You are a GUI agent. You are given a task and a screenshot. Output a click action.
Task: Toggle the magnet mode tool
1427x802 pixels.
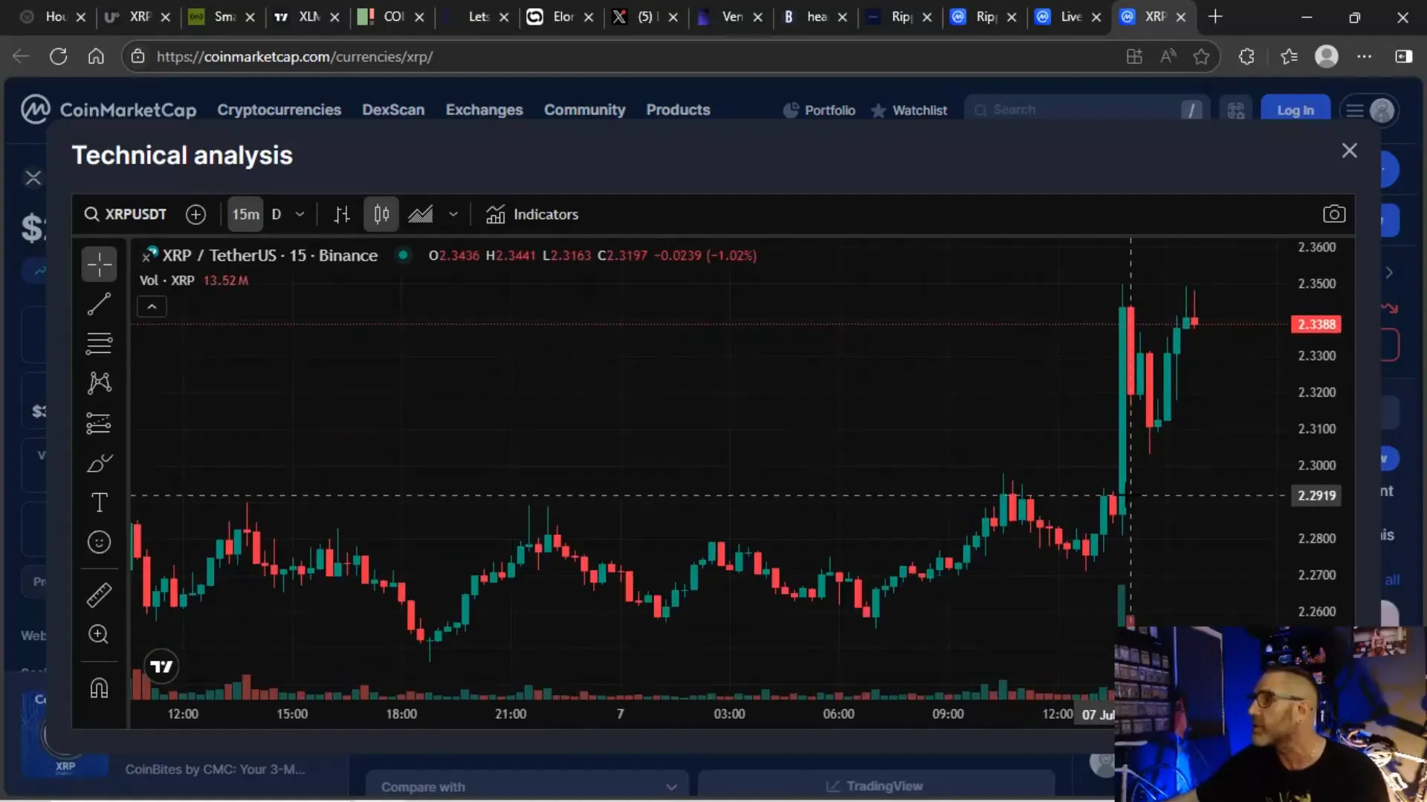click(99, 688)
